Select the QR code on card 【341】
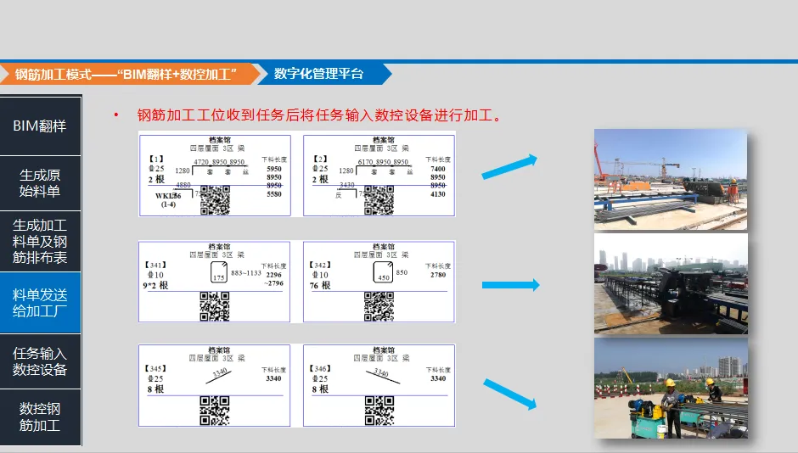 point(214,306)
